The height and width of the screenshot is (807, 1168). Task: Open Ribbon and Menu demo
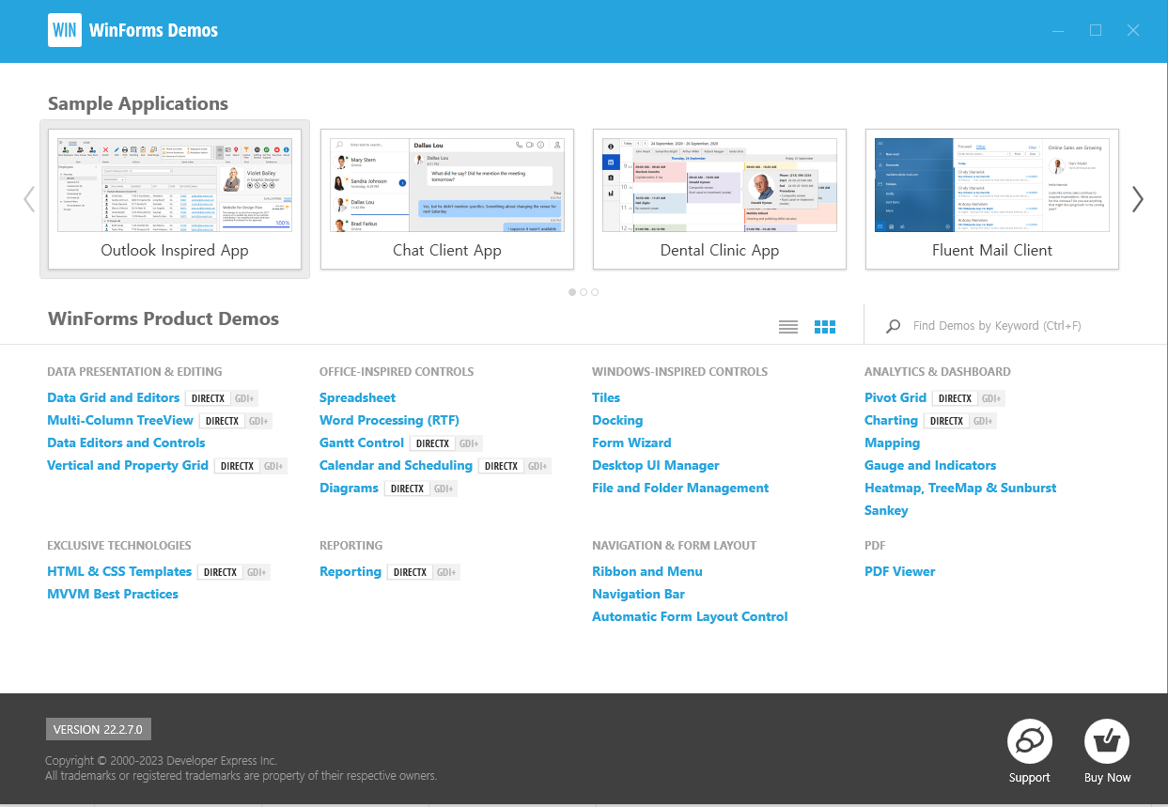click(647, 571)
